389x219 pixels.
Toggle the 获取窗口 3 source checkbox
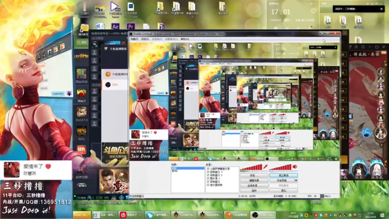coord(208,172)
